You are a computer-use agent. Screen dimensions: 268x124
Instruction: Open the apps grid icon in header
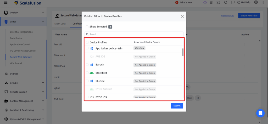click(x=211, y=2)
